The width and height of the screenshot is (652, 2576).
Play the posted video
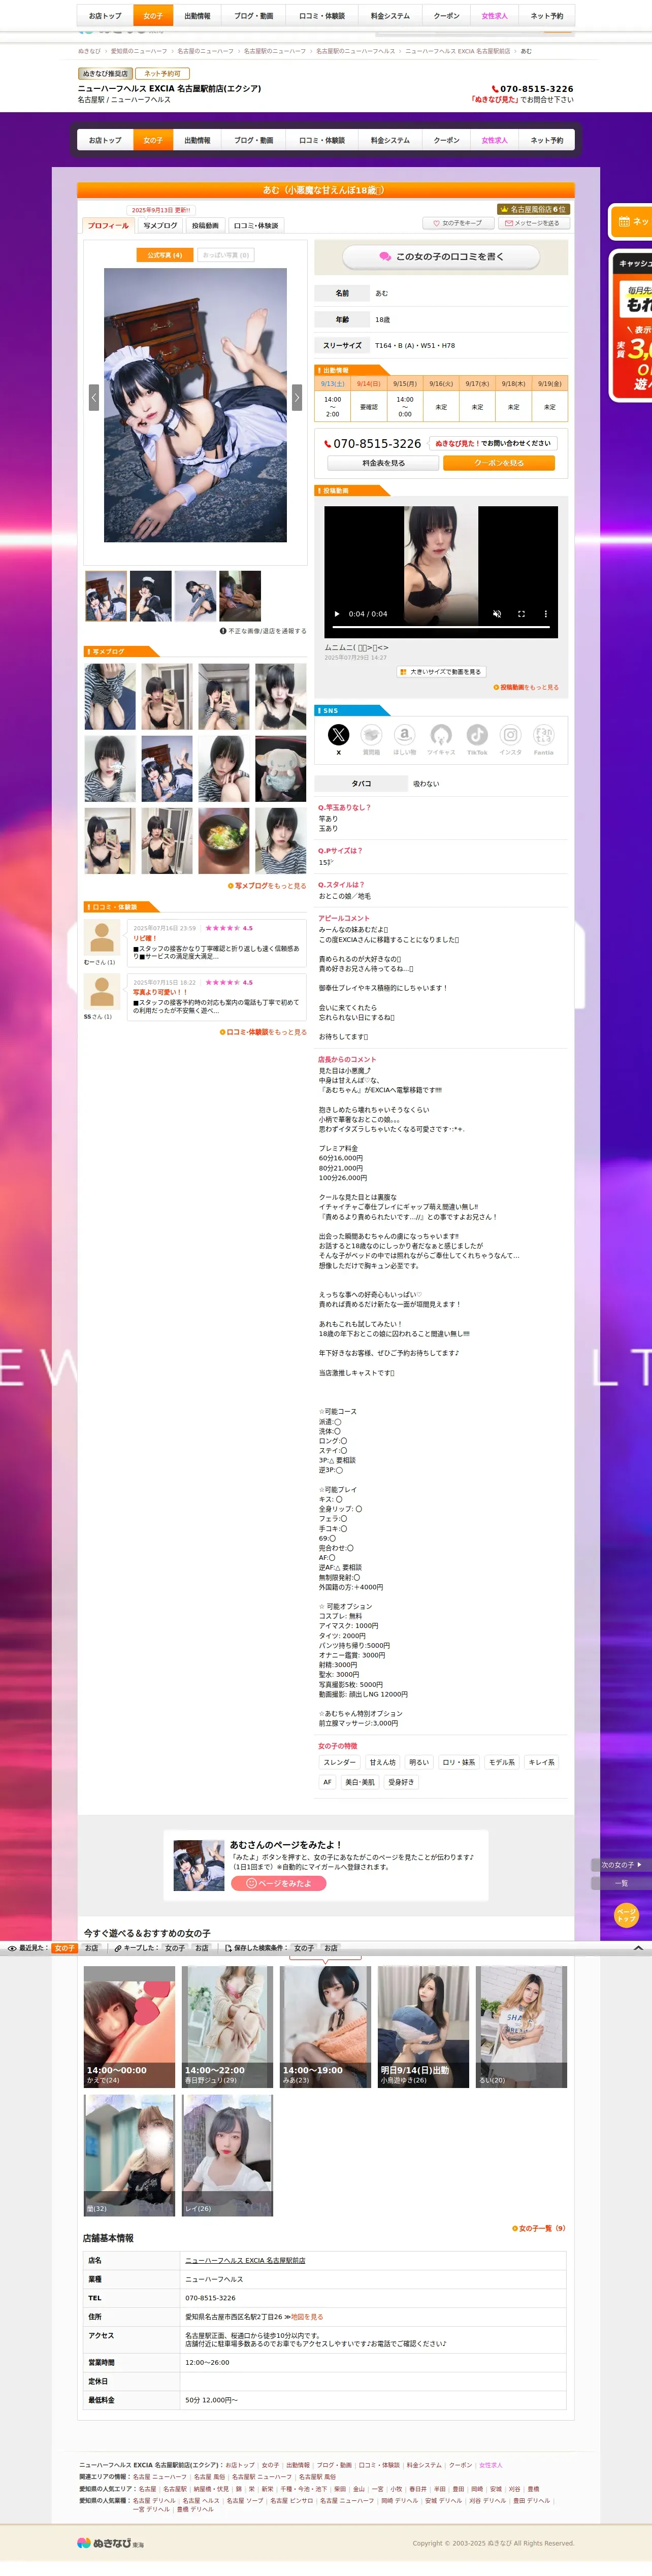coord(337,614)
